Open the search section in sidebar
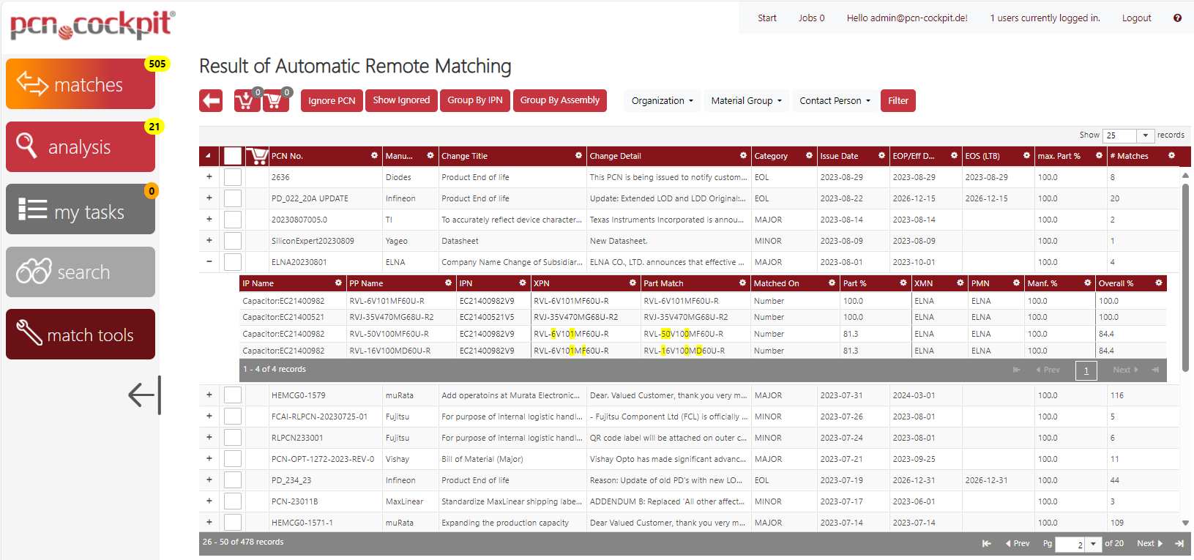The width and height of the screenshot is (1194, 560). tap(81, 272)
